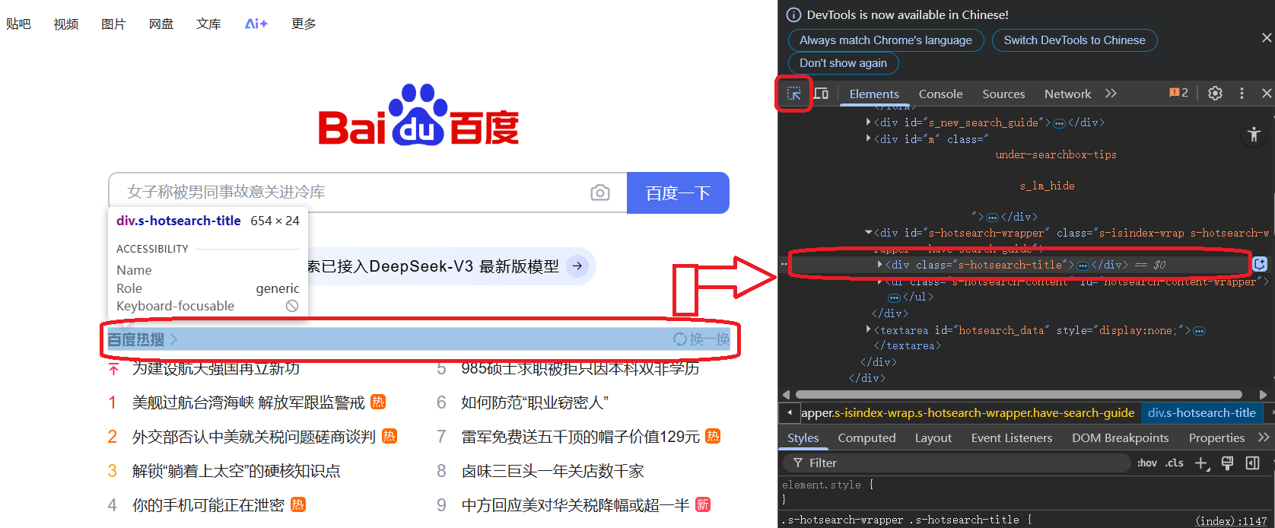Open DevTools settings gear
The height and width of the screenshot is (528, 1275).
[1215, 93]
